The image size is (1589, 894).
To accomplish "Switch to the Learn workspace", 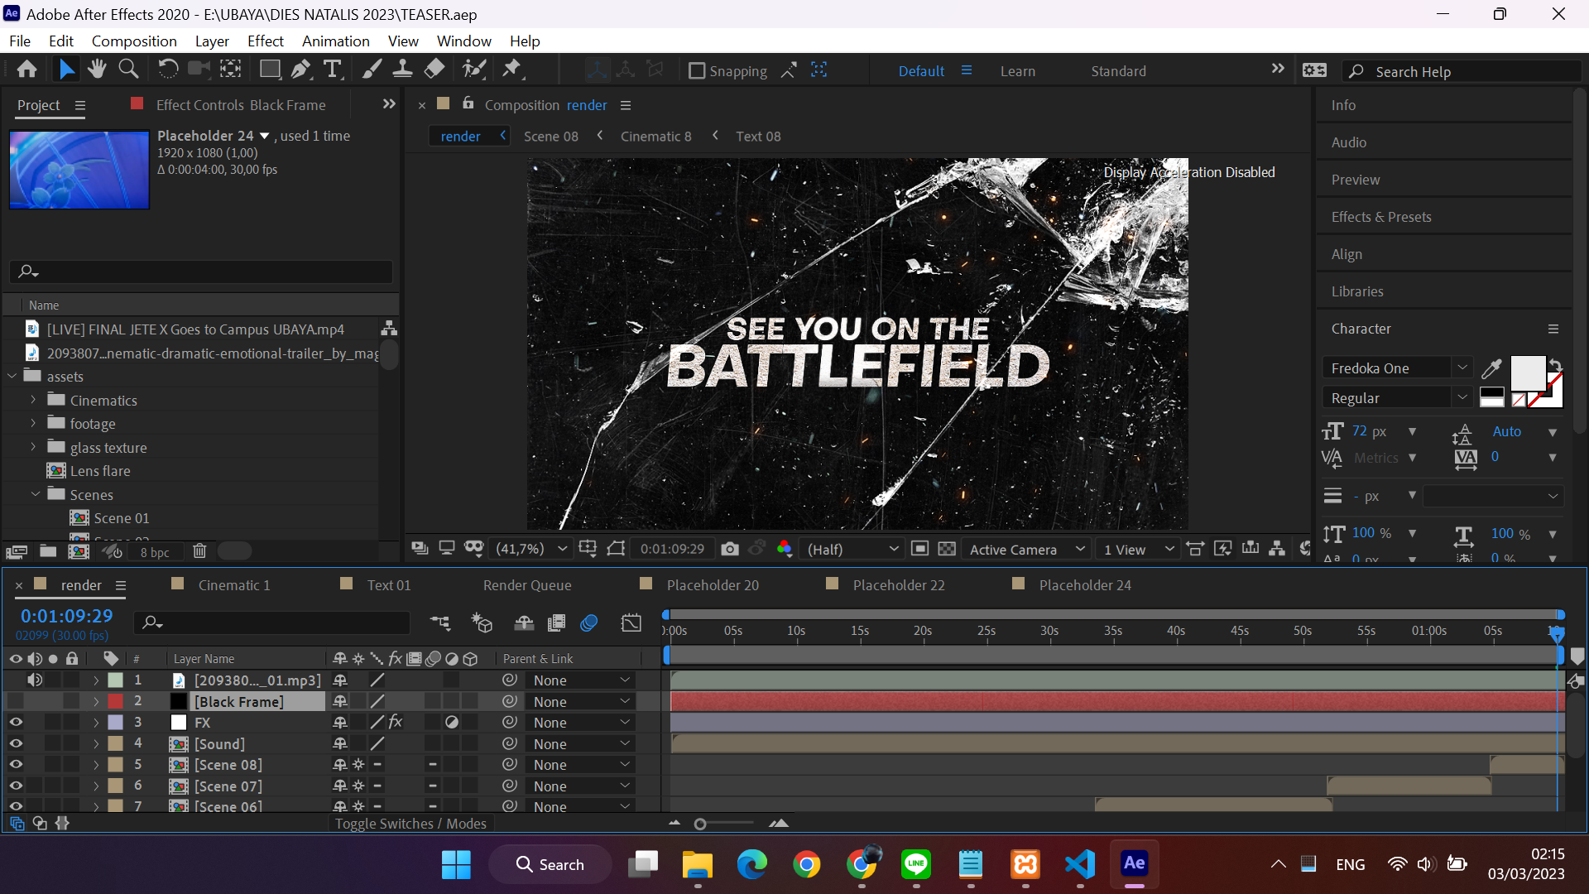I will click(1017, 71).
